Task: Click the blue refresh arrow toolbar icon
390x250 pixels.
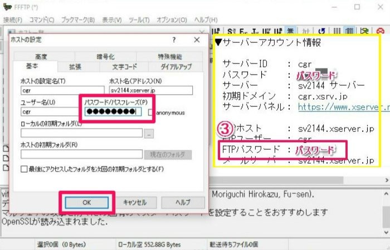Action: click(322, 31)
